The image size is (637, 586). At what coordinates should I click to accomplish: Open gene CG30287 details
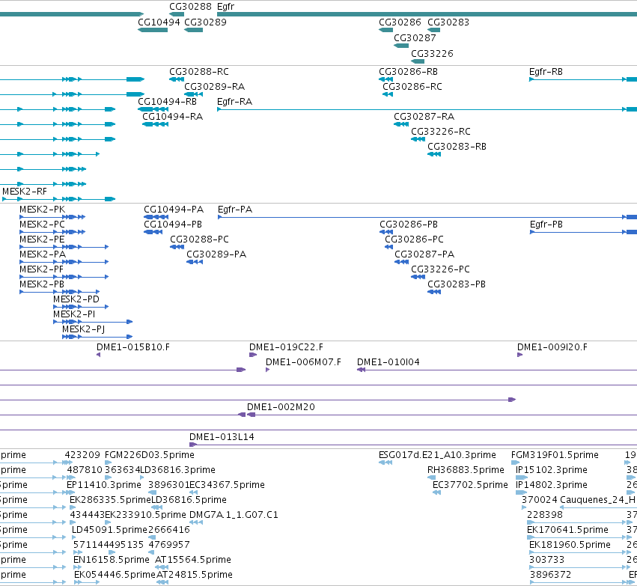(401, 46)
